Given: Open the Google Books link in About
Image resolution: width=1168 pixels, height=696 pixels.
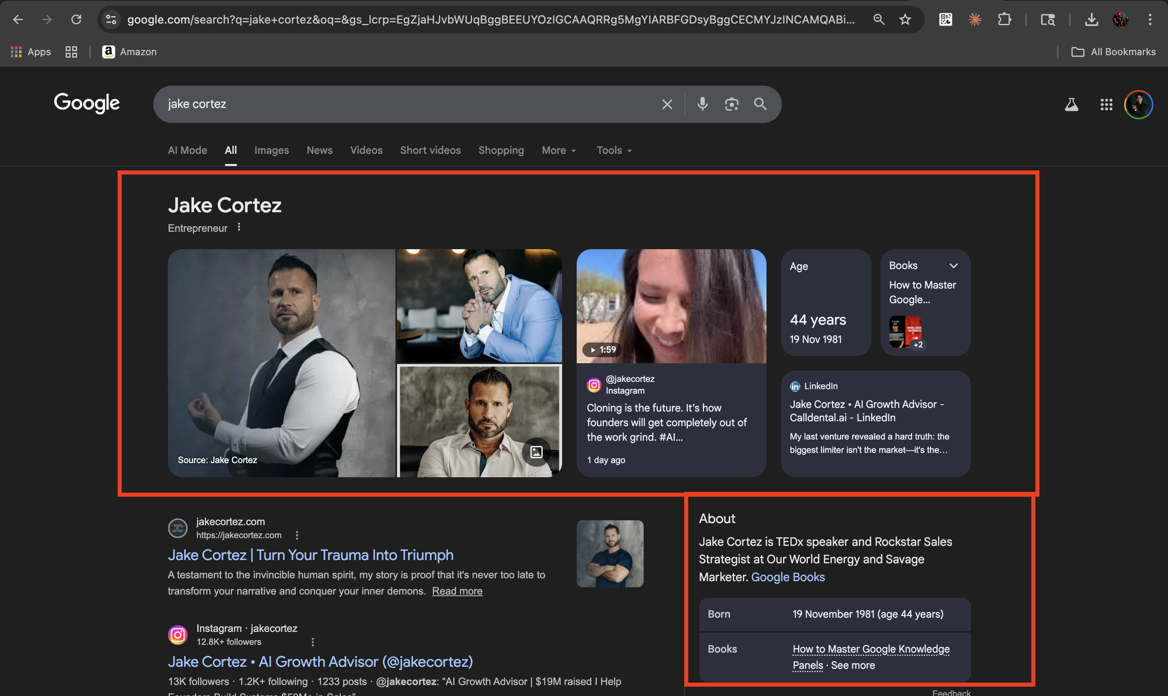Looking at the screenshot, I should [788, 577].
